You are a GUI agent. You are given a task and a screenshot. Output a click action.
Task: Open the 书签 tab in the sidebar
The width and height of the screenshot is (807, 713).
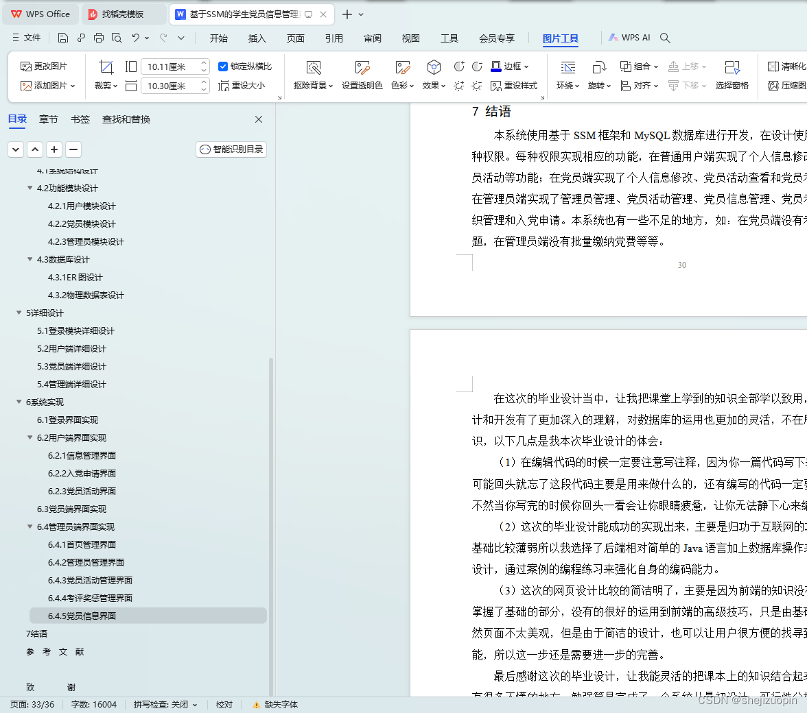point(80,119)
